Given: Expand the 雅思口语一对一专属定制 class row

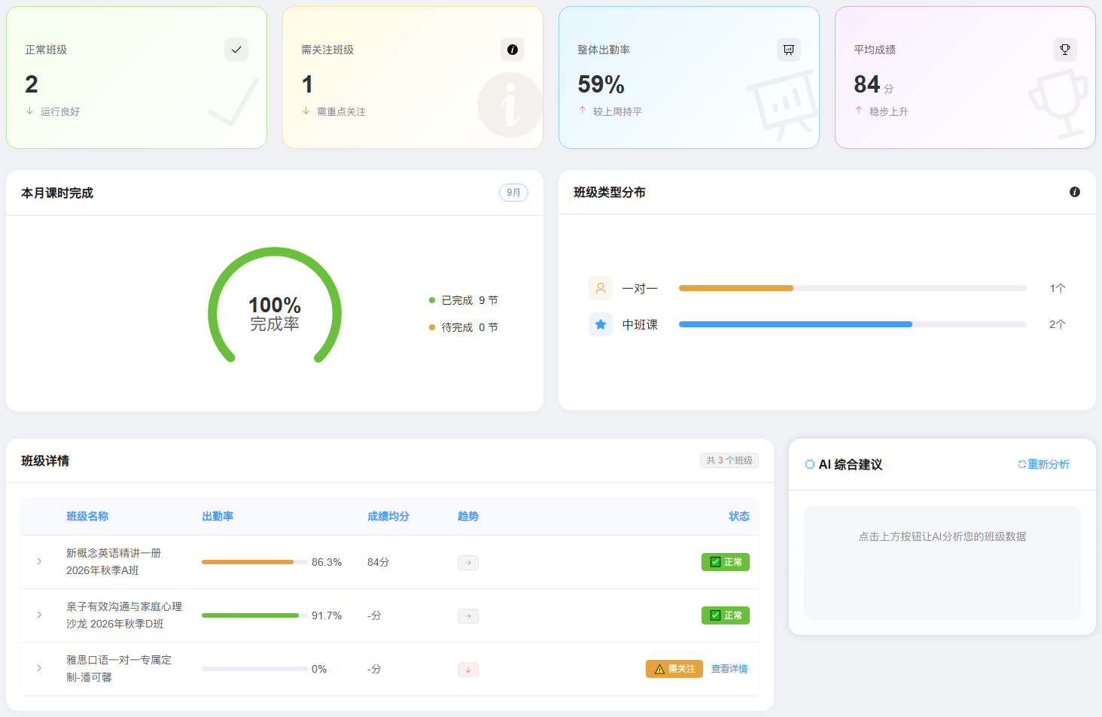Looking at the screenshot, I should (x=39, y=668).
